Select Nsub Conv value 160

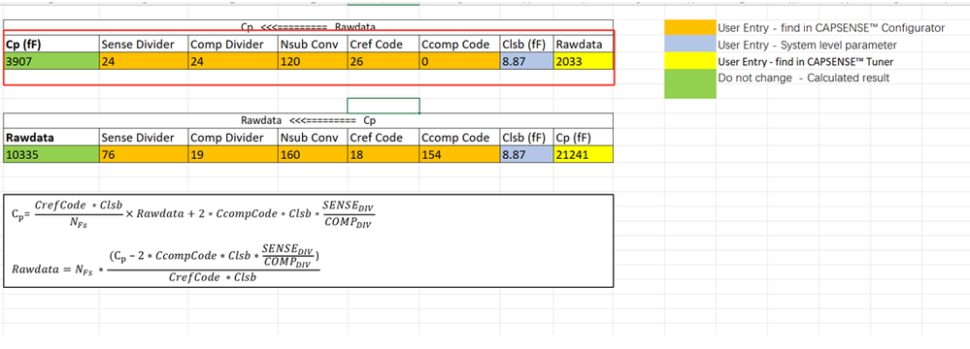pos(313,154)
